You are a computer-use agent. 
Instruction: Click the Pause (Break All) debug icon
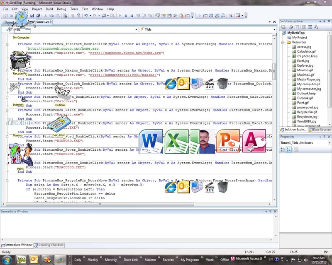pos(126,15)
